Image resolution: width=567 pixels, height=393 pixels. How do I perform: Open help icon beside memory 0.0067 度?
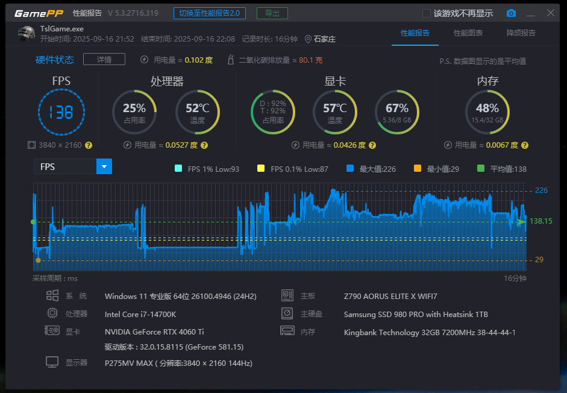[525, 145]
